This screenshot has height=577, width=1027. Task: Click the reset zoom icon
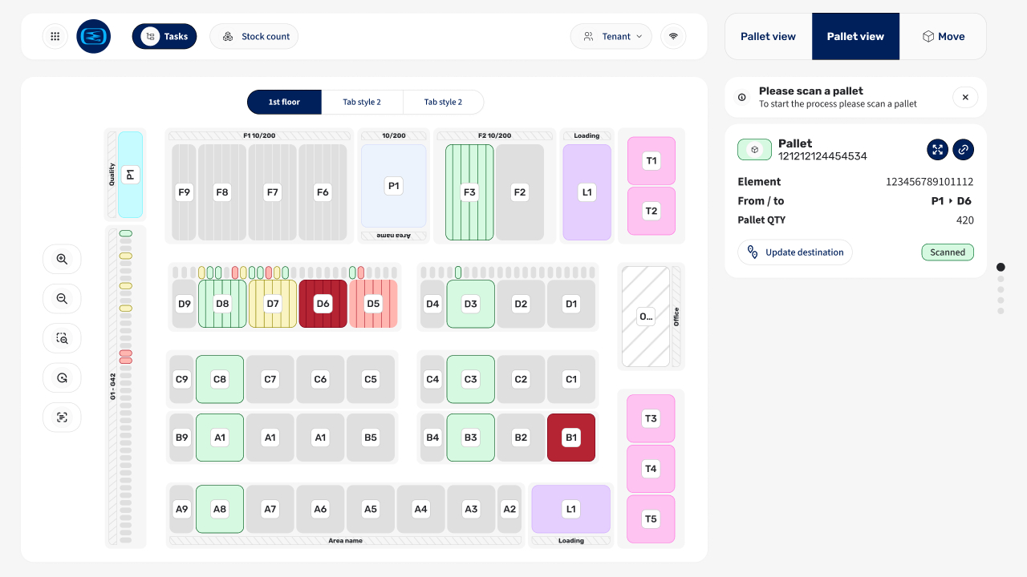pos(62,377)
